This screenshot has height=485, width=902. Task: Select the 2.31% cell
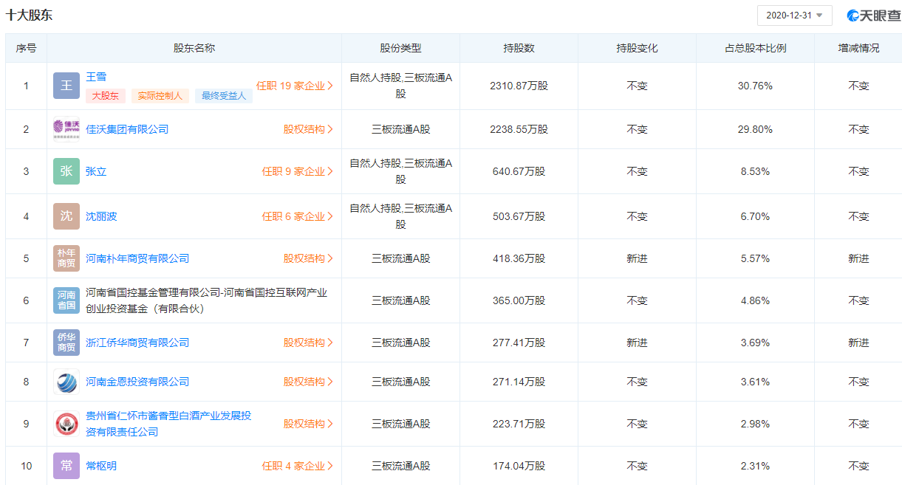755,466
